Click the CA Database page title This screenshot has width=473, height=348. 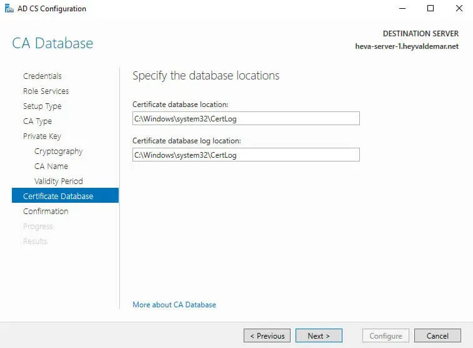52,43
